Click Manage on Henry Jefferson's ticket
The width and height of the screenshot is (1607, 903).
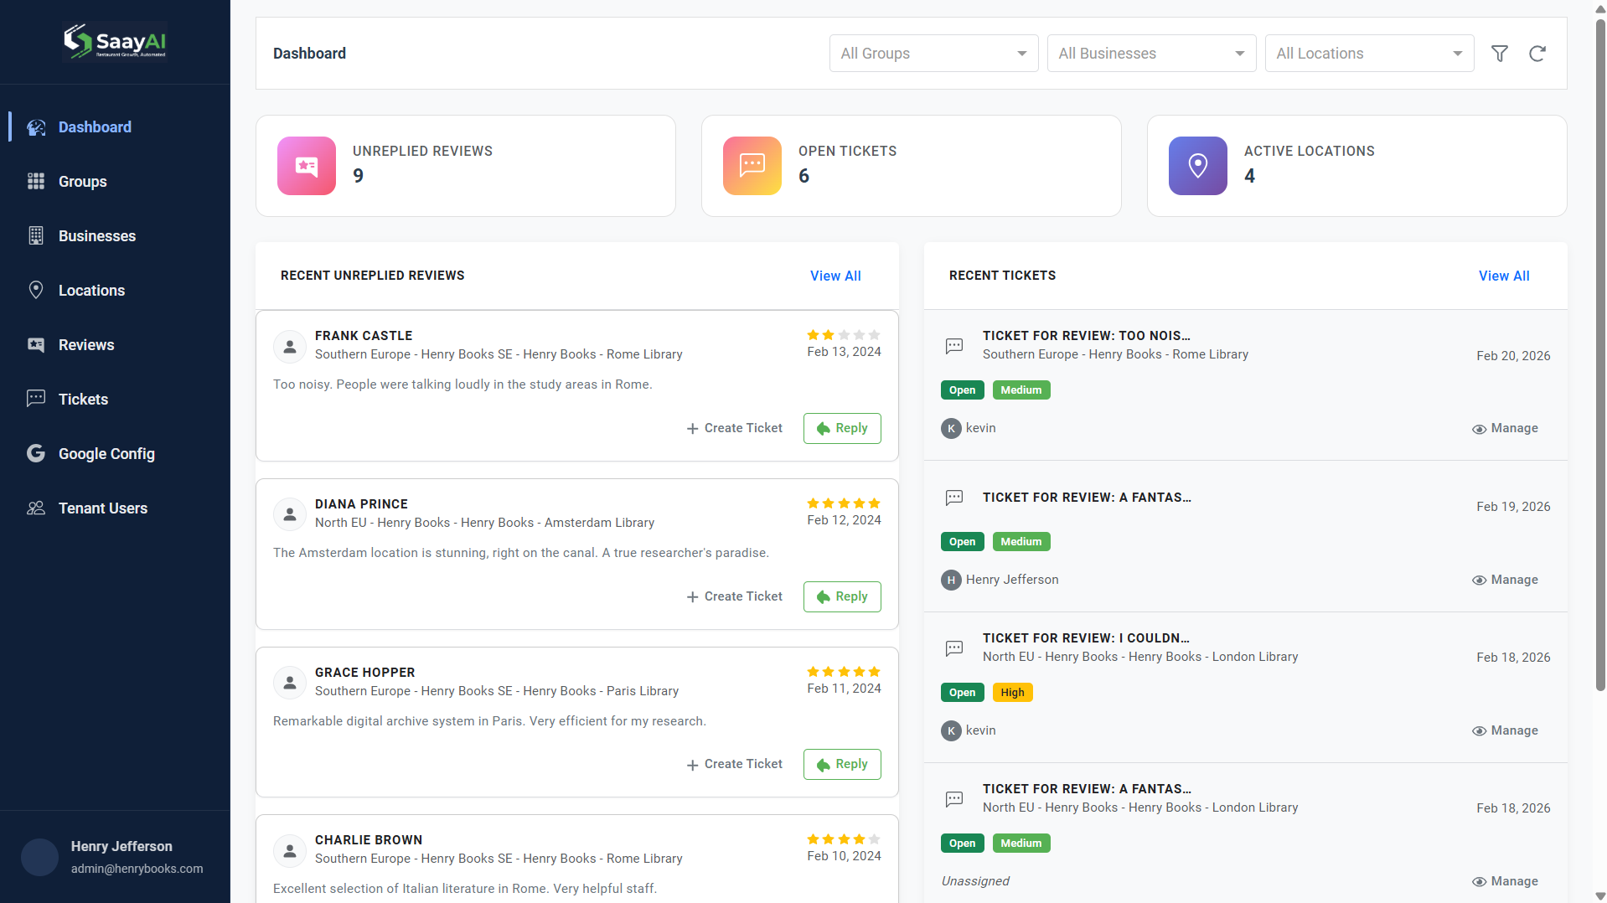(1505, 579)
